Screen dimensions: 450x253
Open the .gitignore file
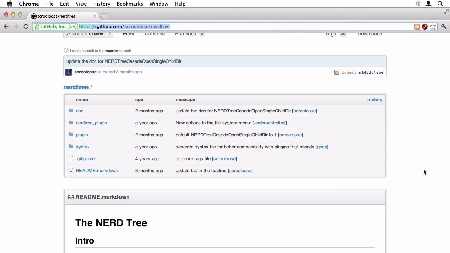[85, 159]
